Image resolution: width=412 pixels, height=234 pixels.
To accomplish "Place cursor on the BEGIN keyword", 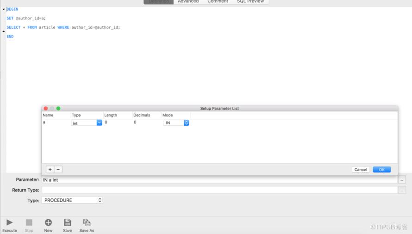I will tap(12, 9).
